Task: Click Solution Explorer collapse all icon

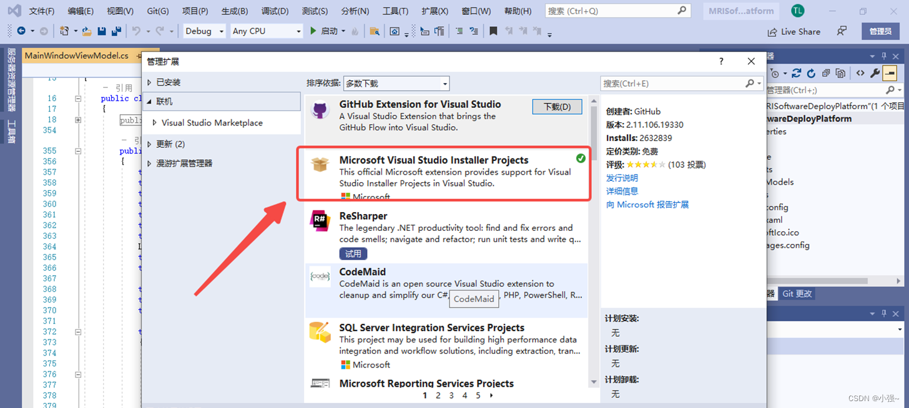Action: pyautogui.click(x=826, y=74)
